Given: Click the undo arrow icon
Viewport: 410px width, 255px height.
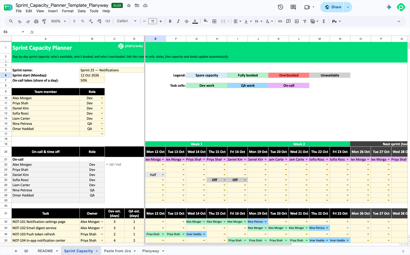Looking at the screenshot, I should 20,21.
